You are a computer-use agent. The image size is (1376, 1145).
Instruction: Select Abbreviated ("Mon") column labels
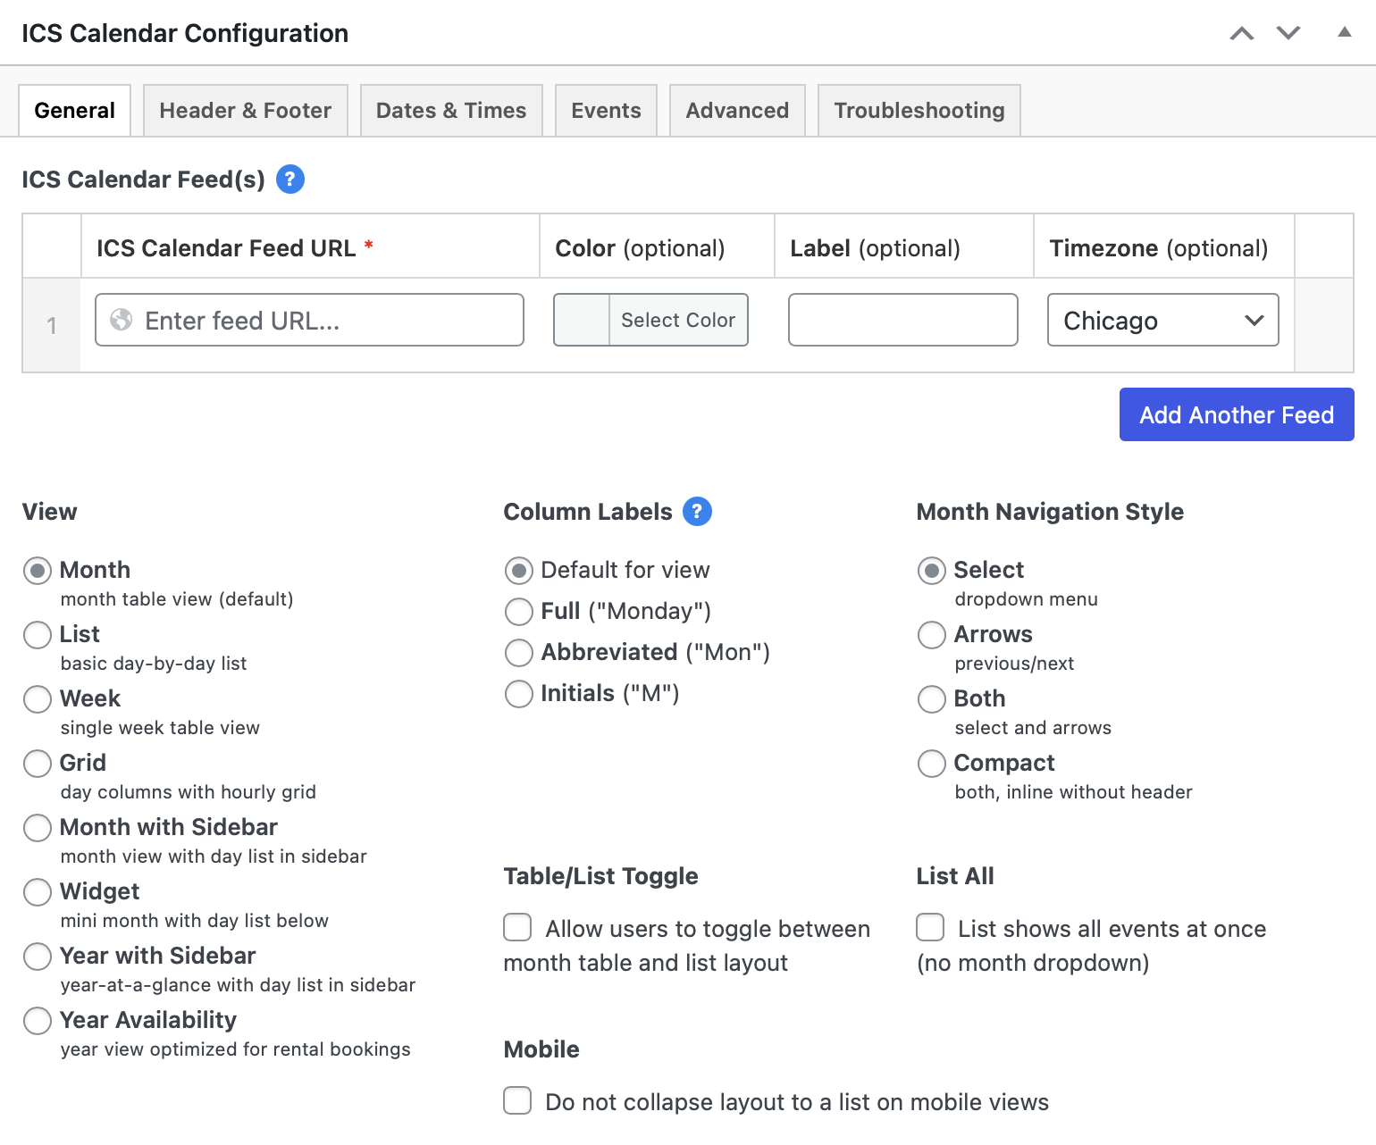tap(519, 653)
